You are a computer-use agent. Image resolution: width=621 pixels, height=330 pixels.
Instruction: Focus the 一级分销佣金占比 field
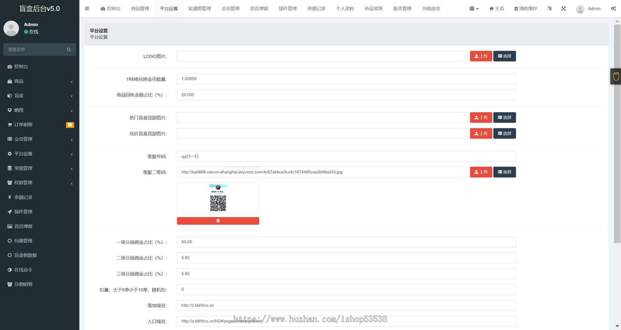pyautogui.click(x=346, y=242)
